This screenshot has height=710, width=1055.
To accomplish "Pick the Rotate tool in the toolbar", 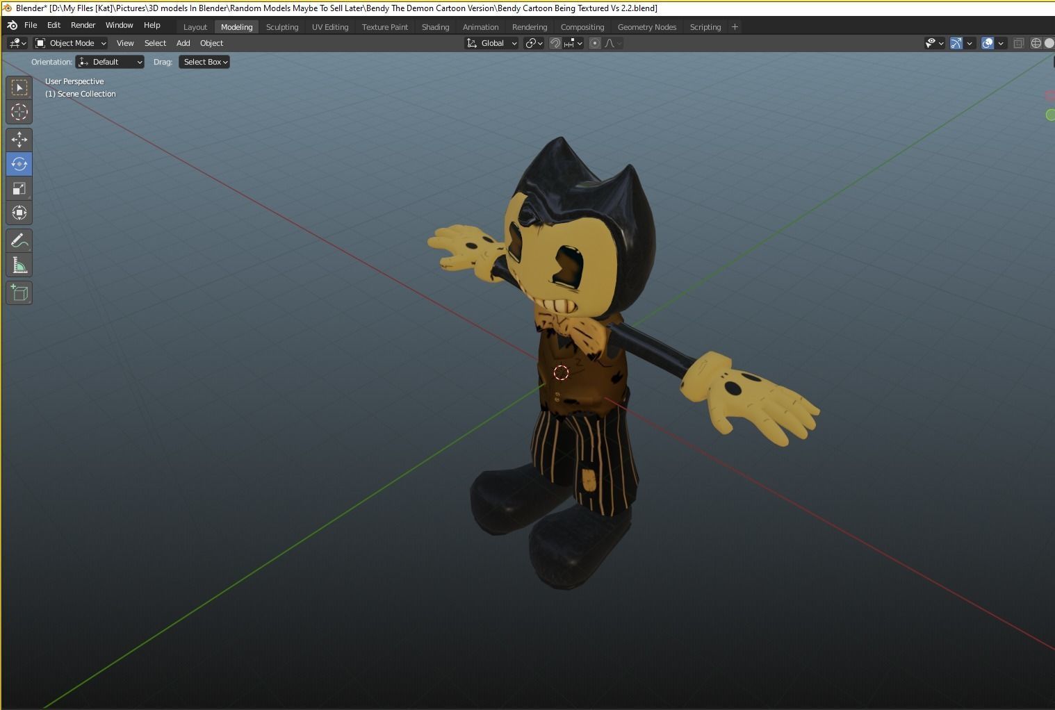I will click(x=19, y=164).
